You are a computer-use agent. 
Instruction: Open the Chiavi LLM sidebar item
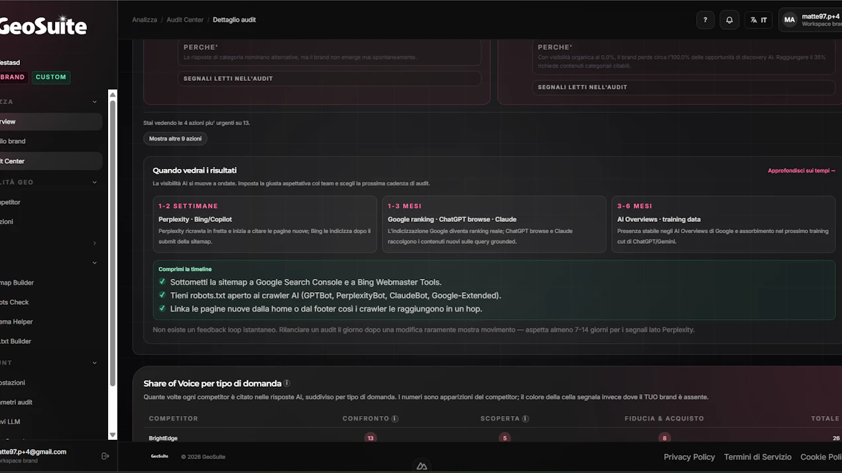[50, 422]
